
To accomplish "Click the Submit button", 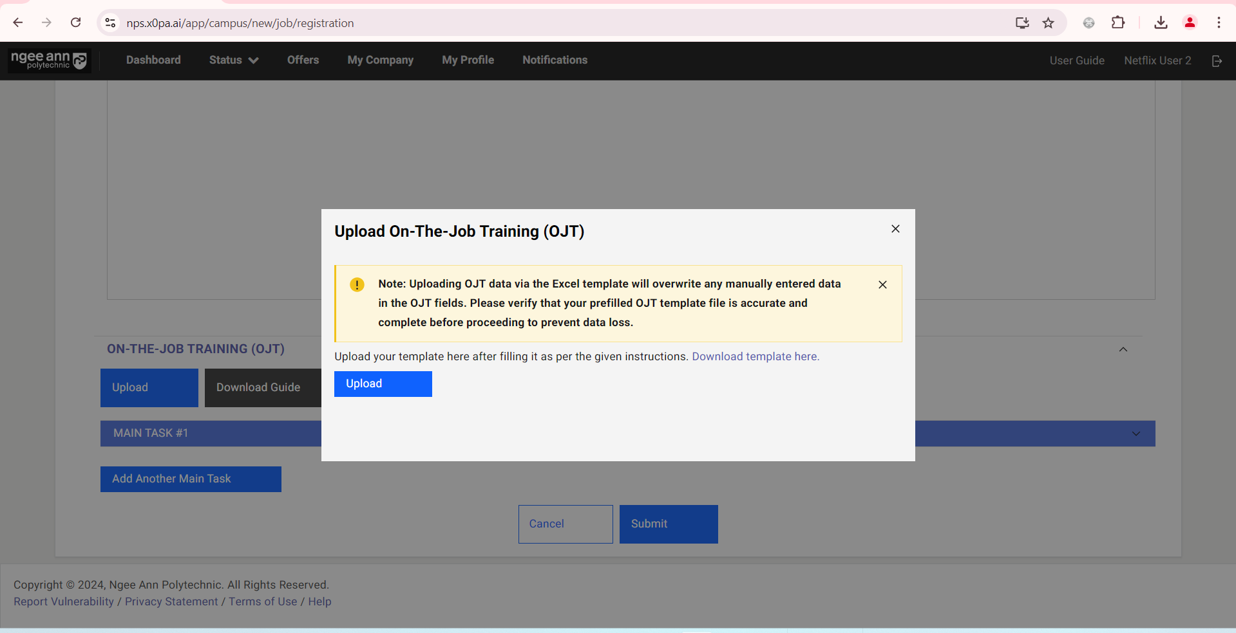I will click(x=668, y=524).
